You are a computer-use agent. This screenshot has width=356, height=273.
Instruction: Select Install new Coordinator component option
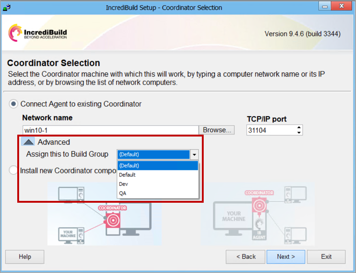pyautogui.click(x=14, y=170)
